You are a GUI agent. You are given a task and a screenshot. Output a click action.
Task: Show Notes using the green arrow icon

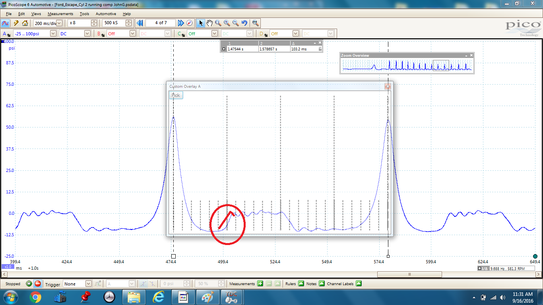point(322,284)
